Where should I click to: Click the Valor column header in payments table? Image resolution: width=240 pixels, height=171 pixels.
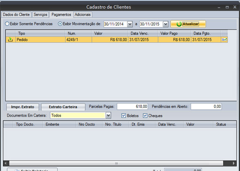pos(110,33)
